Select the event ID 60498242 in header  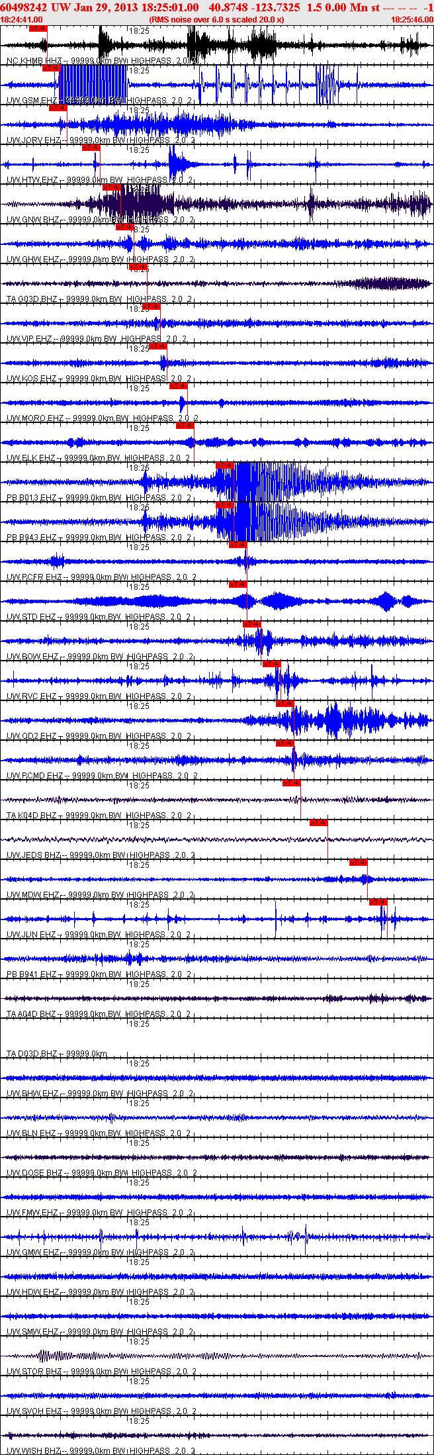[x=24, y=7]
